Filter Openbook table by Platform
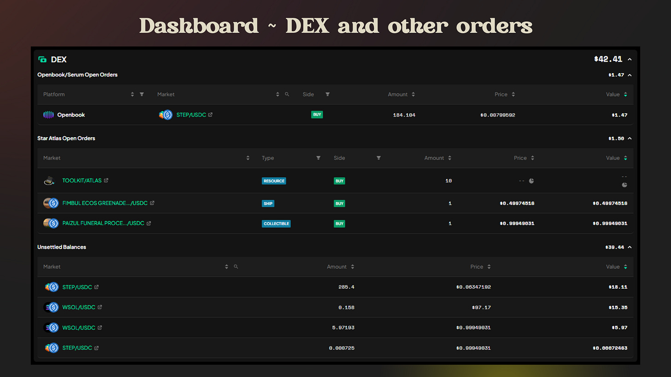 click(141, 94)
